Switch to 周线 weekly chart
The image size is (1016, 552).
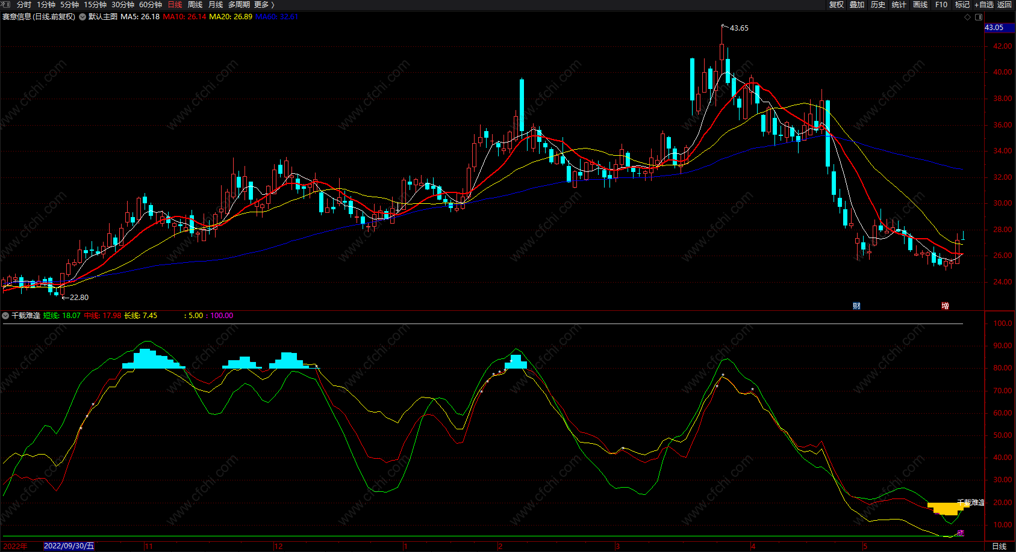(195, 5)
